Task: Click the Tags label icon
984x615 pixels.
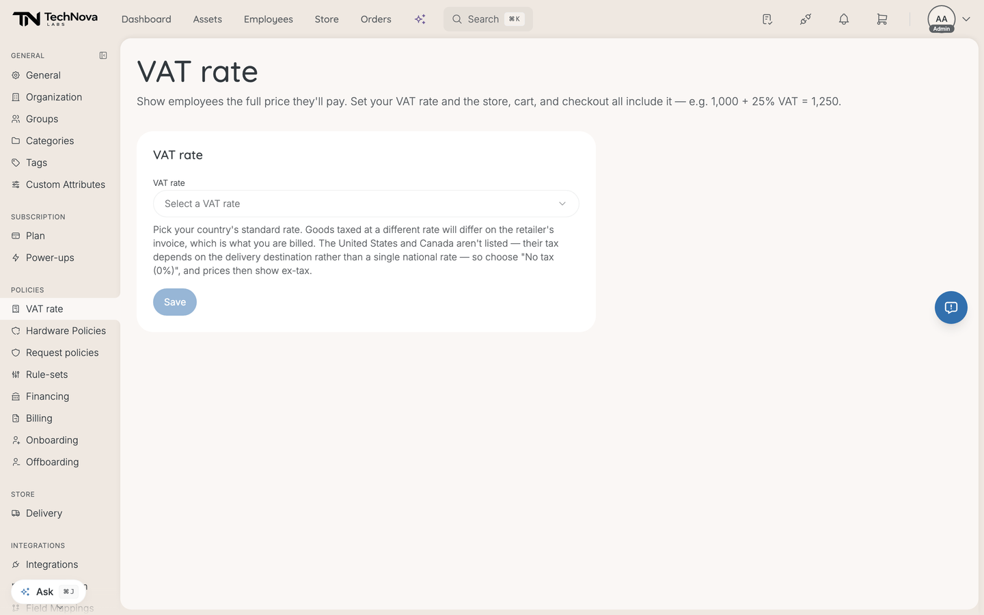Action: coord(16,163)
